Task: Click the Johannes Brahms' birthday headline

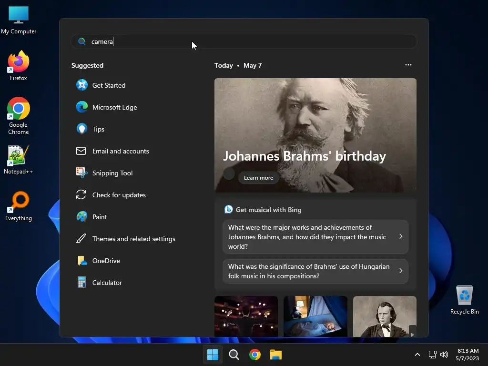Action: tap(305, 156)
